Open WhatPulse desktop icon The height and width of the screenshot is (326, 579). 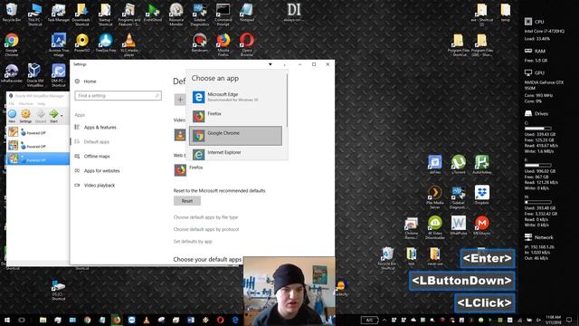(x=459, y=225)
